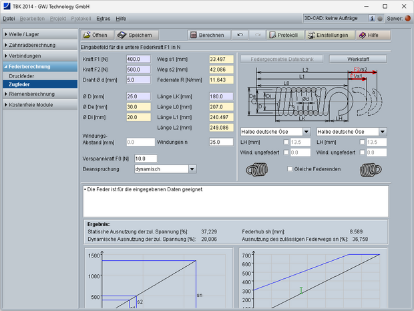Click Speichern to save the calculation
The height and width of the screenshot is (311, 414).
137,35
